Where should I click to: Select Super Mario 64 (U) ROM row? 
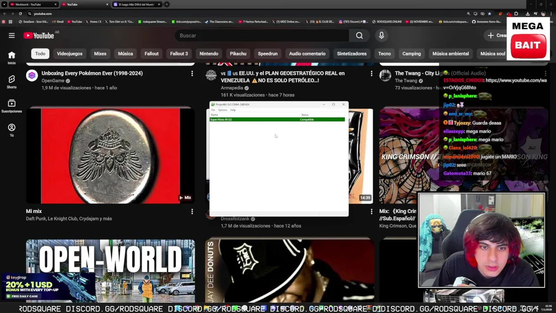pyautogui.click(x=277, y=120)
